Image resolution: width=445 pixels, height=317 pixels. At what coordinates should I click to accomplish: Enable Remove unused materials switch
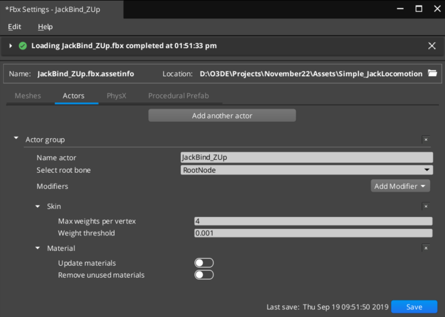[203, 275]
